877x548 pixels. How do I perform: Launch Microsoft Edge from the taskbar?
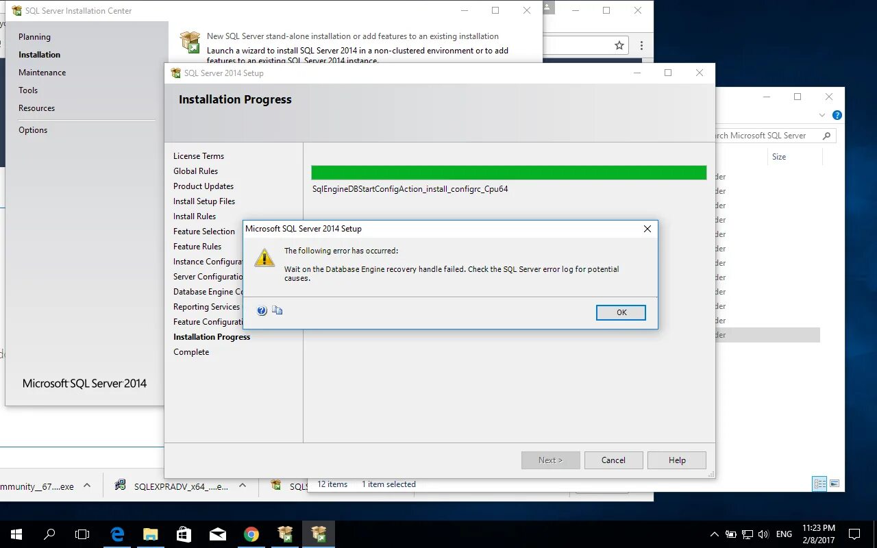[x=118, y=534]
